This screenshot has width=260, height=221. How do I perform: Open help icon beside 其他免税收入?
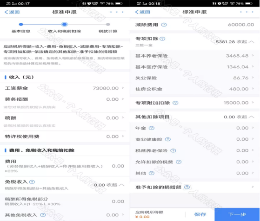click(43, 215)
